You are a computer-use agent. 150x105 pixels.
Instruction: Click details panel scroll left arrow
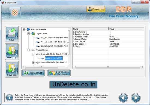[74, 67]
